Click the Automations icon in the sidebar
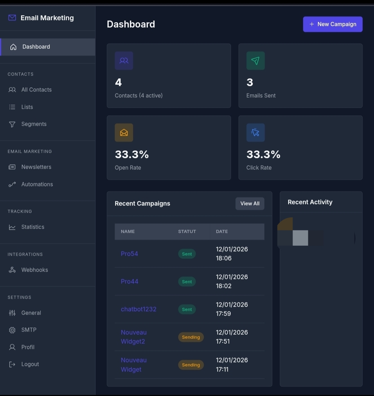Screen dimensions: 374x396 coord(12,185)
